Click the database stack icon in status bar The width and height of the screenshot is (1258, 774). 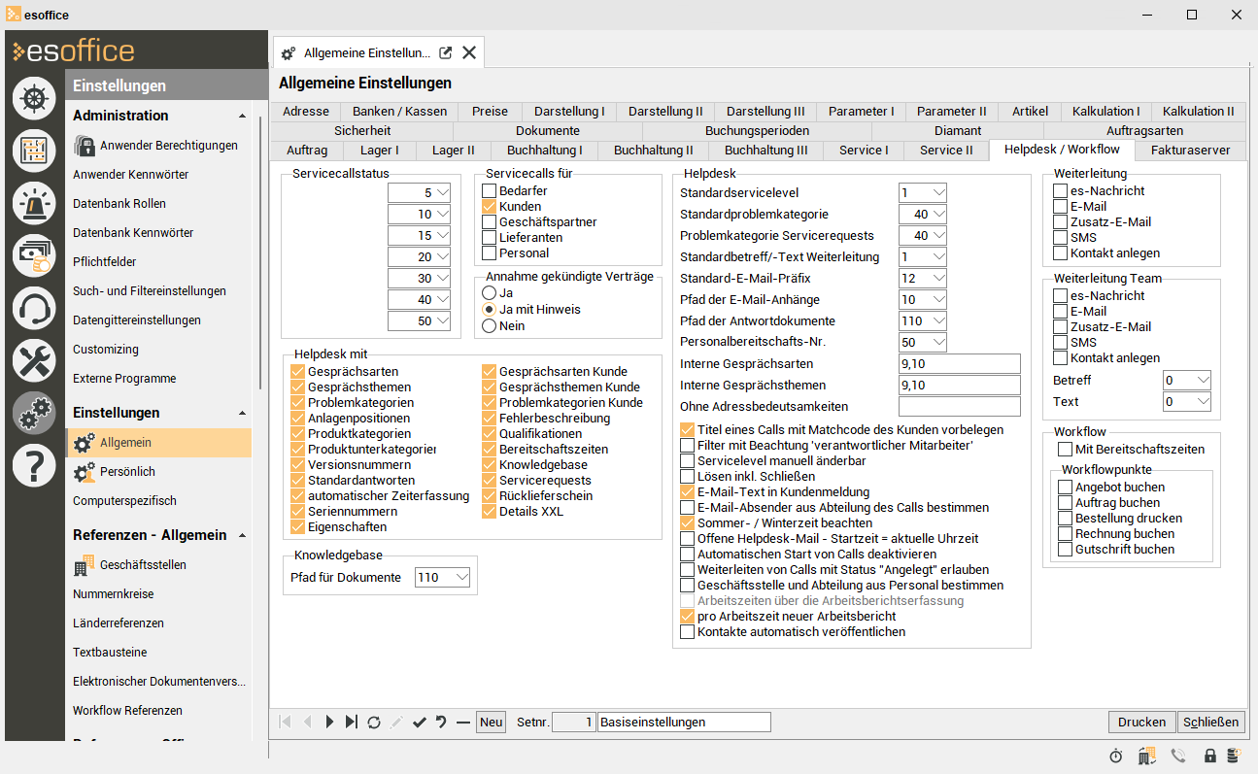[1233, 756]
